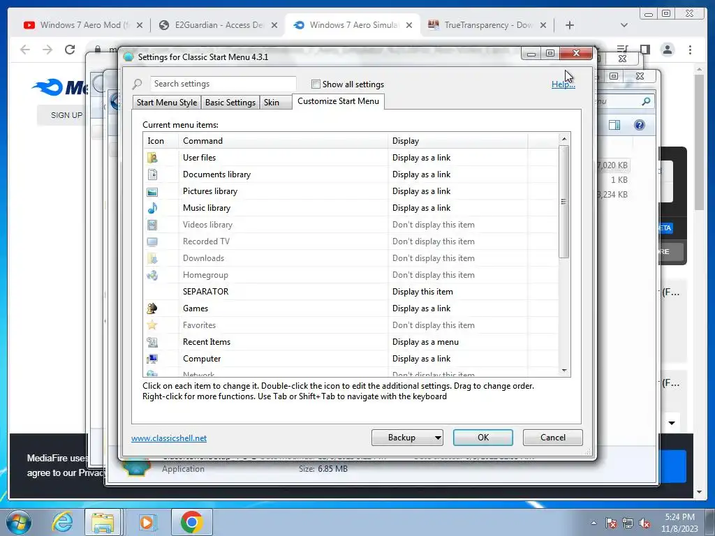The height and width of the screenshot is (536, 715).
Task: Select the Recorded TV icon
Action: (x=152, y=241)
